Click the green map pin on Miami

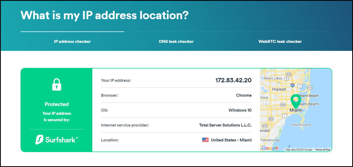coord(296,101)
